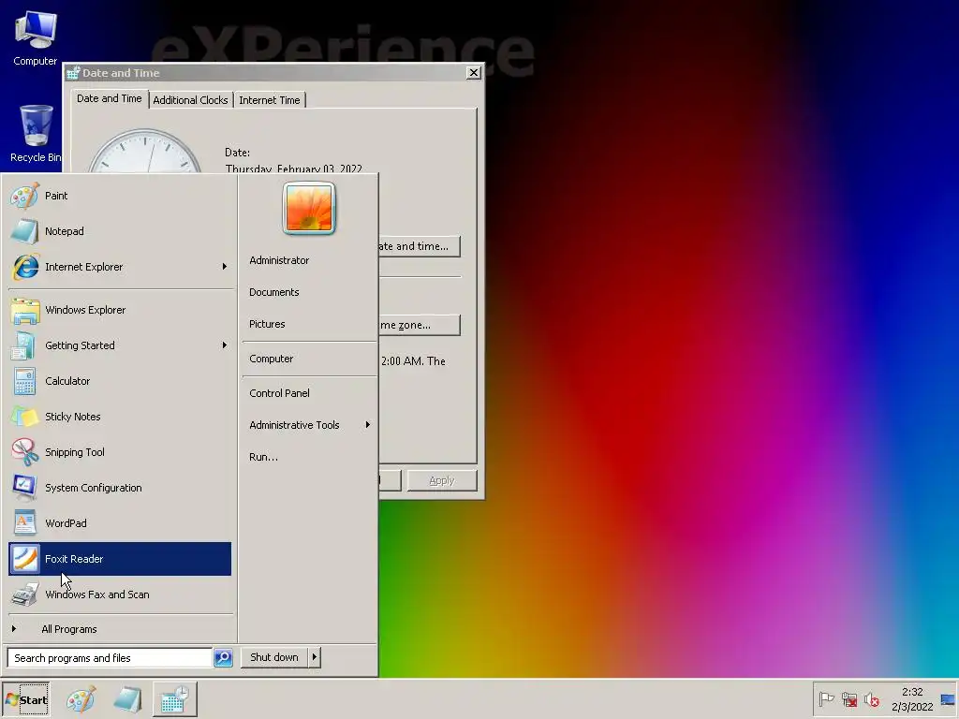Click the search magnifier button
The height and width of the screenshot is (719, 959).
point(223,658)
